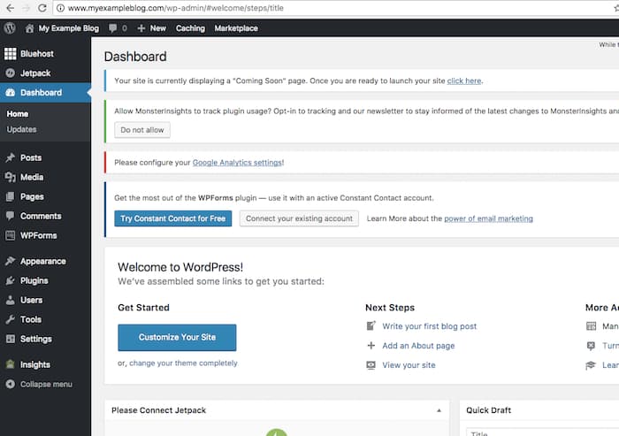Click the View your site link
Screen dimensions: 619x436
(x=409, y=365)
